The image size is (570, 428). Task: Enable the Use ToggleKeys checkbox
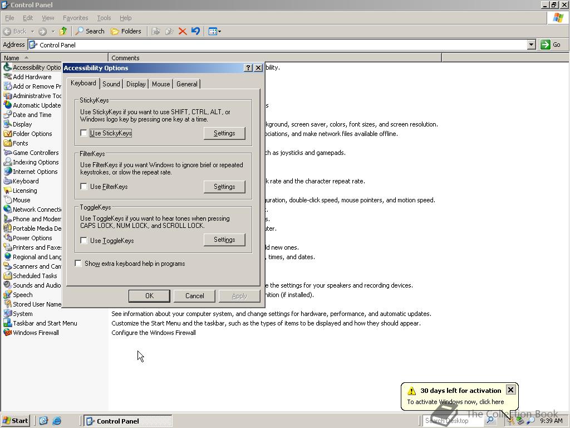pyautogui.click(x=83, y=240)
